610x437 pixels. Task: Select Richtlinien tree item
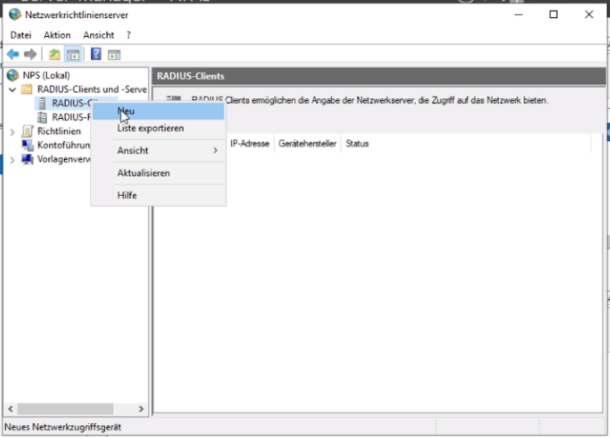coord(59,131)
